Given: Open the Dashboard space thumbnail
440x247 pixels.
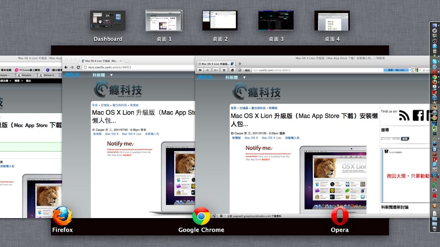Looking at the screenshot, I should 108,21.
